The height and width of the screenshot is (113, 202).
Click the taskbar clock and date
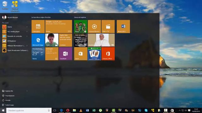click(x=196, y=110)
